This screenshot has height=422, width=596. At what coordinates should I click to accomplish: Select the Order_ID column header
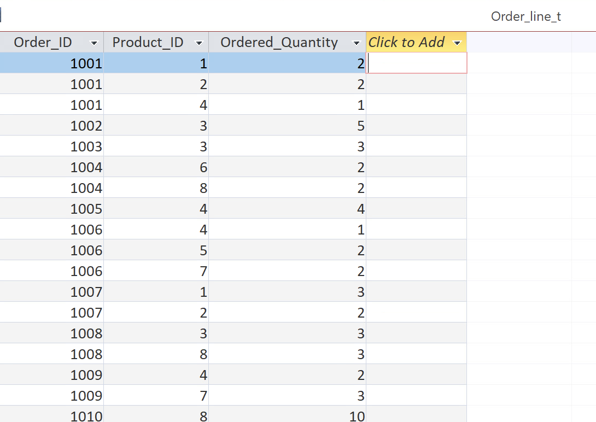pyautogui.click(x=44, y=42)
